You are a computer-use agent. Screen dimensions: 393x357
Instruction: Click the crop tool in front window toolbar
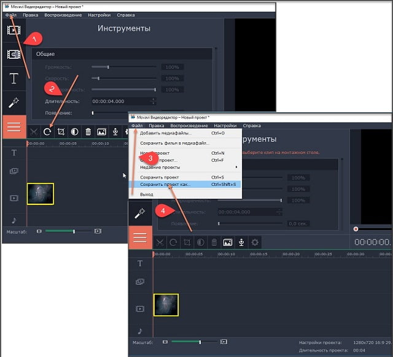click(x=187, y=242)
